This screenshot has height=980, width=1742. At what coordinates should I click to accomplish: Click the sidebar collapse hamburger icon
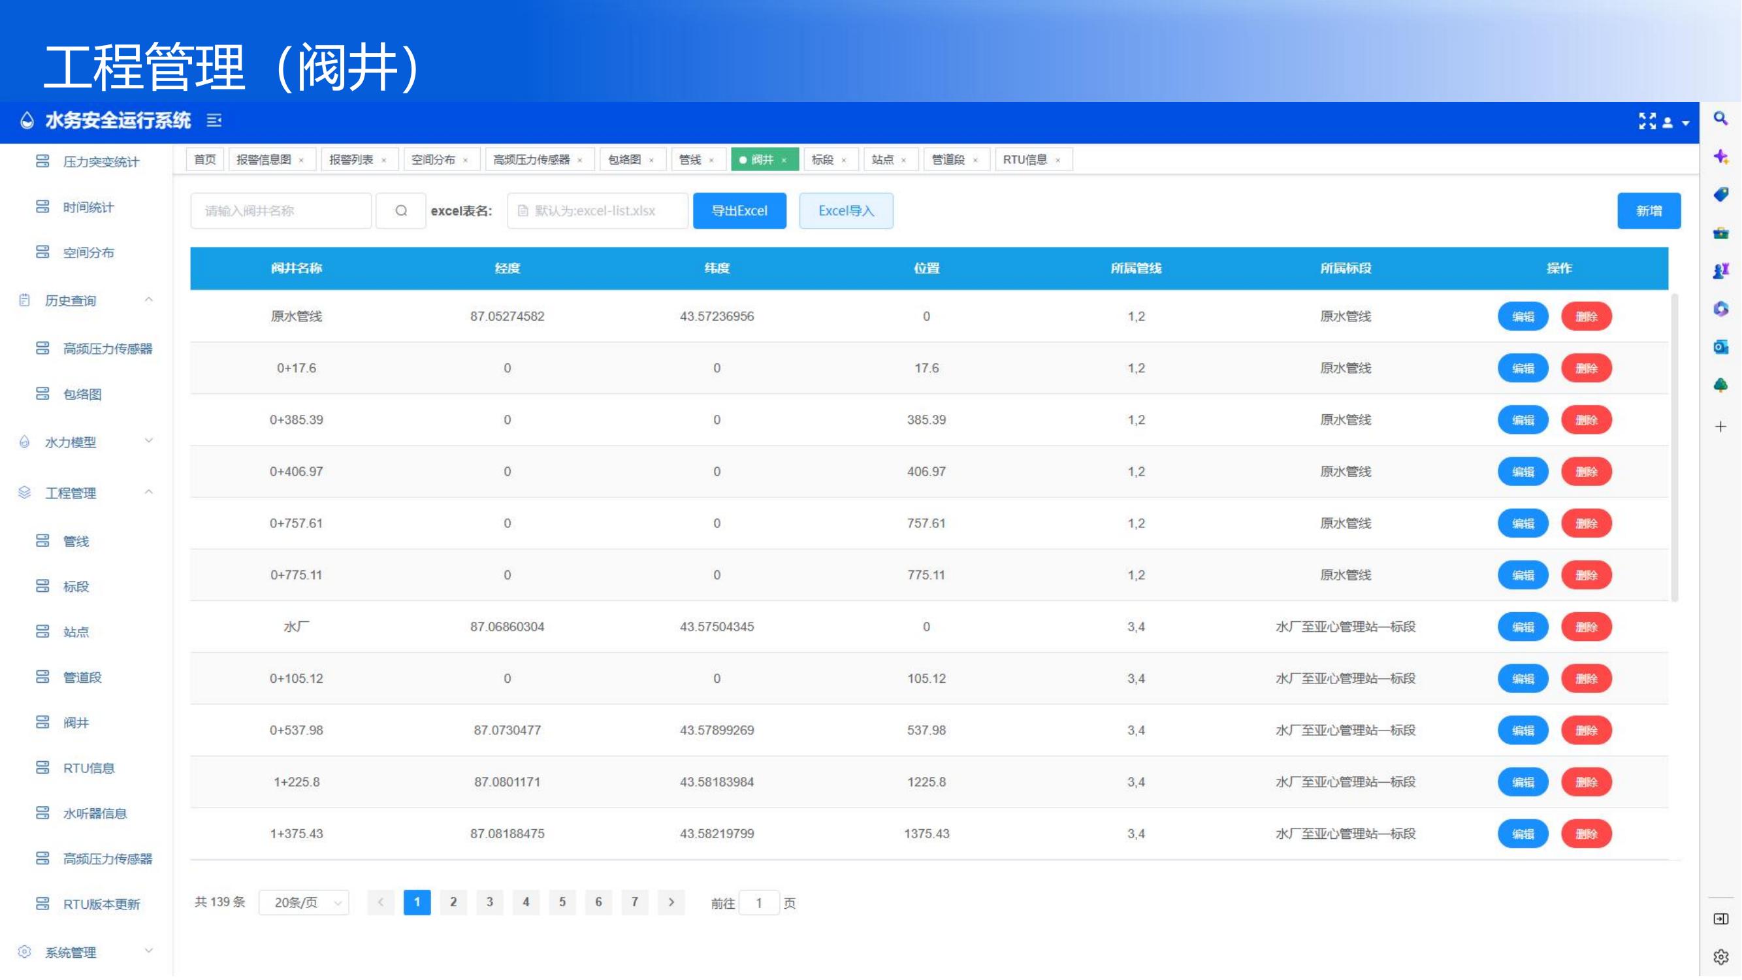[x=214, y=120]
